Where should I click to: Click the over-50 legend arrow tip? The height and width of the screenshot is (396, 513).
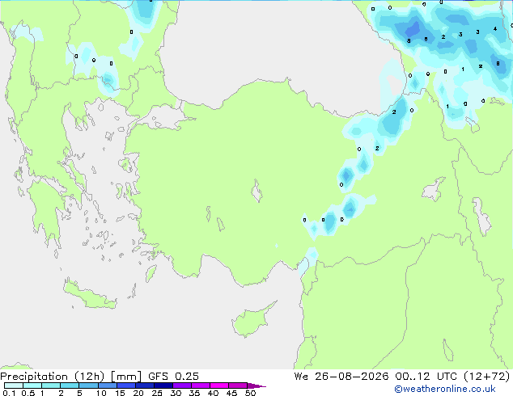pos(256,385)
